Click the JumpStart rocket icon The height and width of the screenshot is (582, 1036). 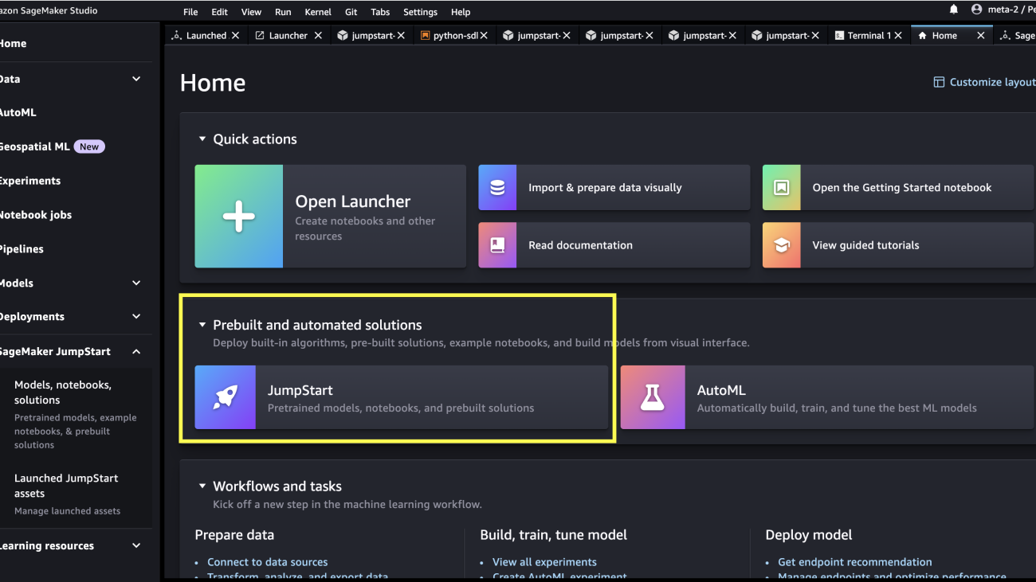tap(226, 397)
